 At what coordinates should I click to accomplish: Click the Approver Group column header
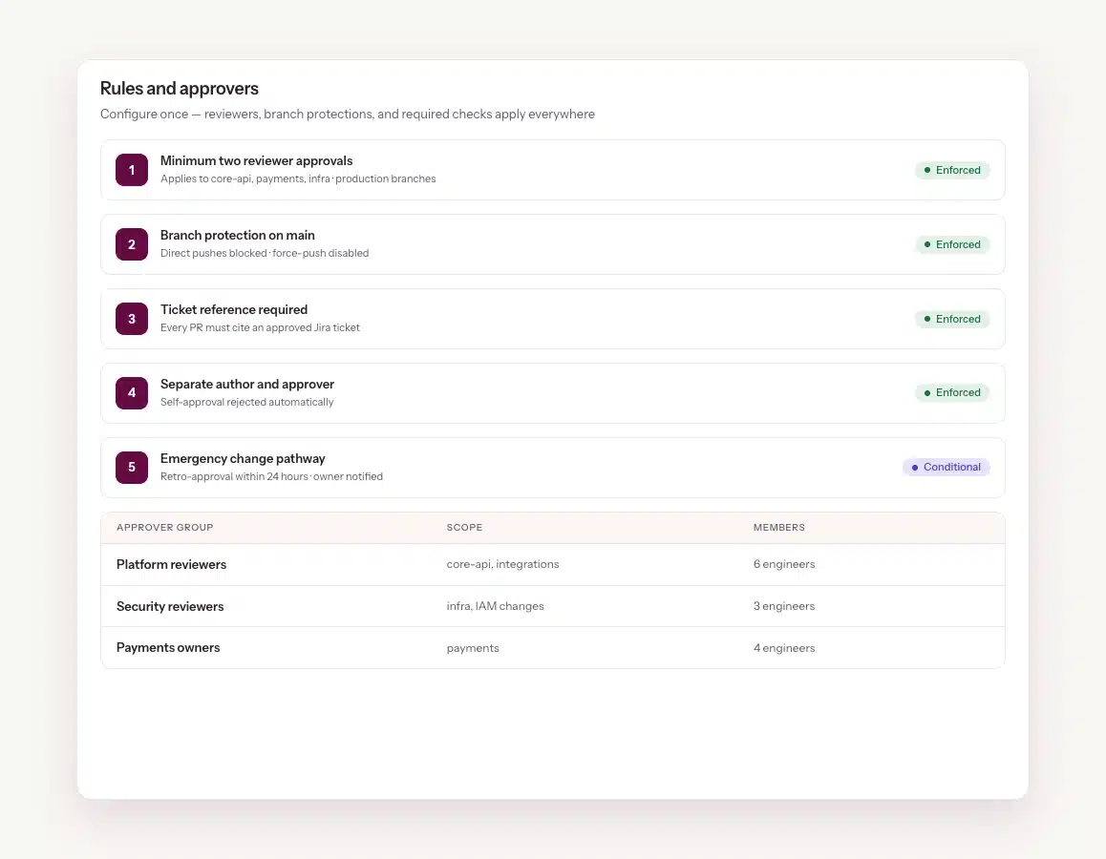click(x=164, y=527)
